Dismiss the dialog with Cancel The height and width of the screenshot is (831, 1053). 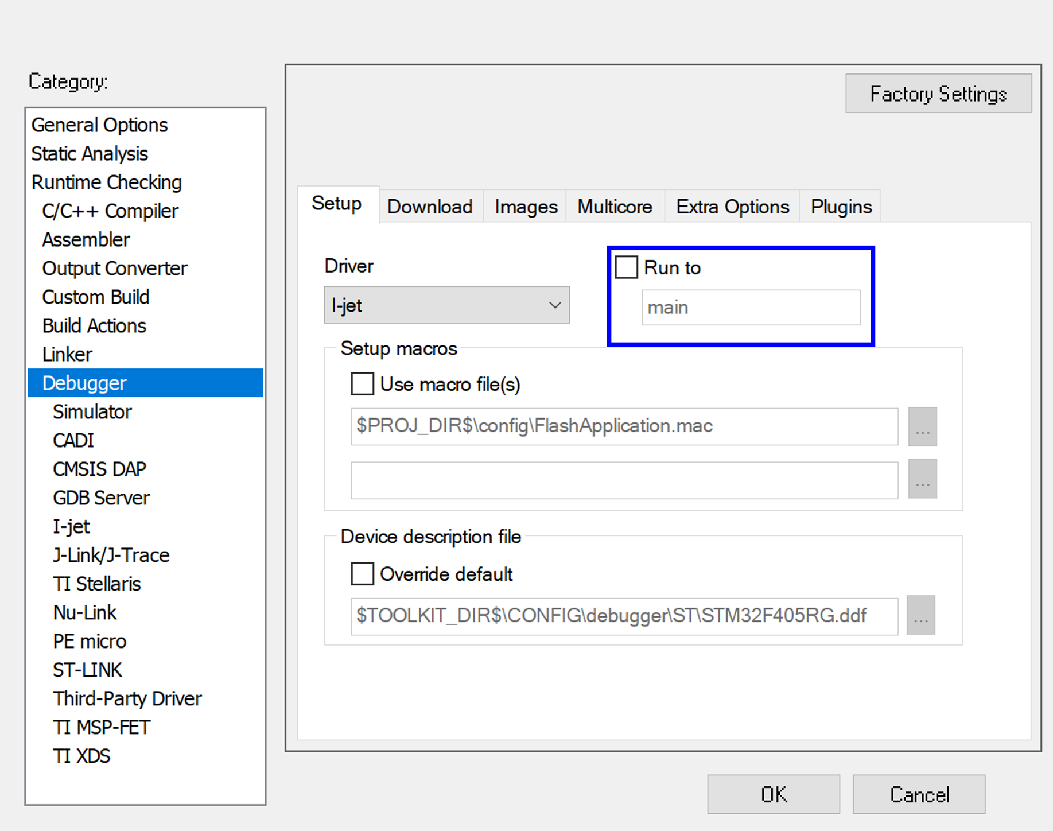919,794
